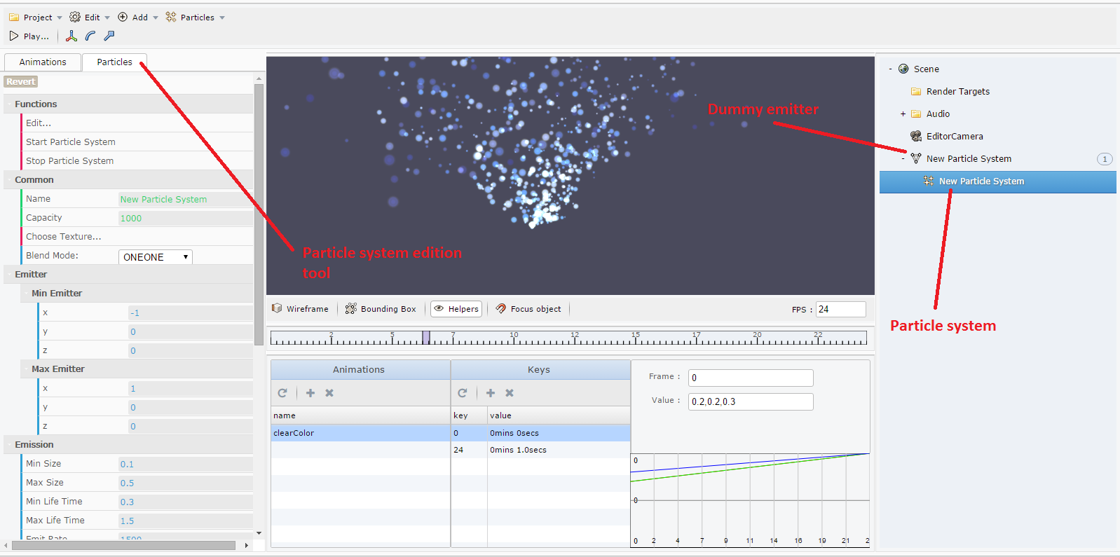Select the Min Emitter x value -1
This screenshot has width=1120, height=557.
coord(190,312)
